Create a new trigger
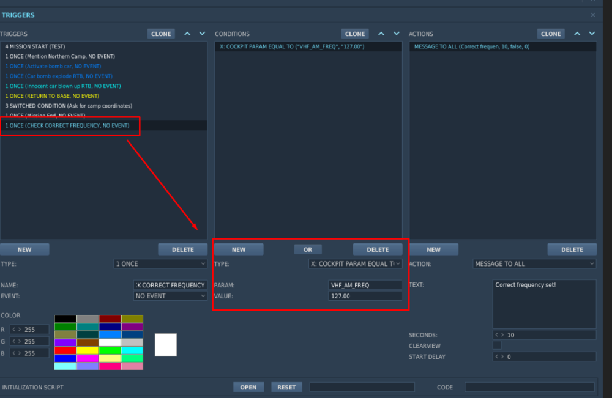612x398 pixels. coord(24,249)
